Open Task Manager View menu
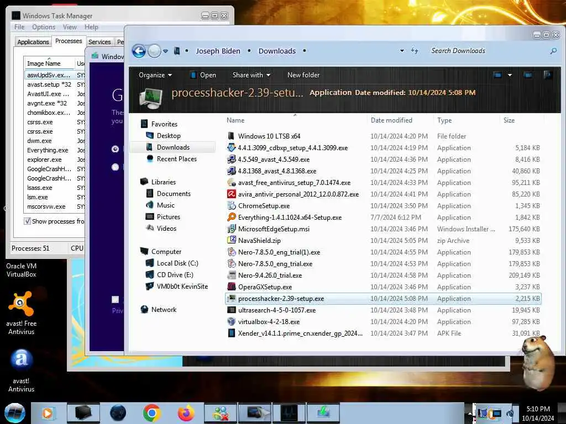 pos(70,27)
